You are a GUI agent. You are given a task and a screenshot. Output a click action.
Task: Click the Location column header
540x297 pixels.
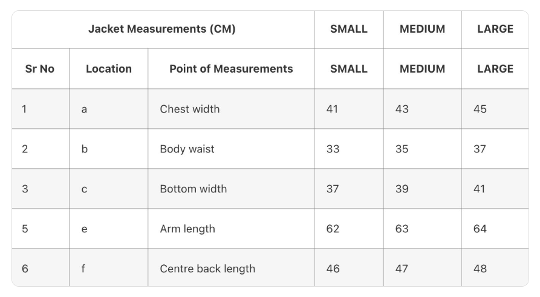108,69
